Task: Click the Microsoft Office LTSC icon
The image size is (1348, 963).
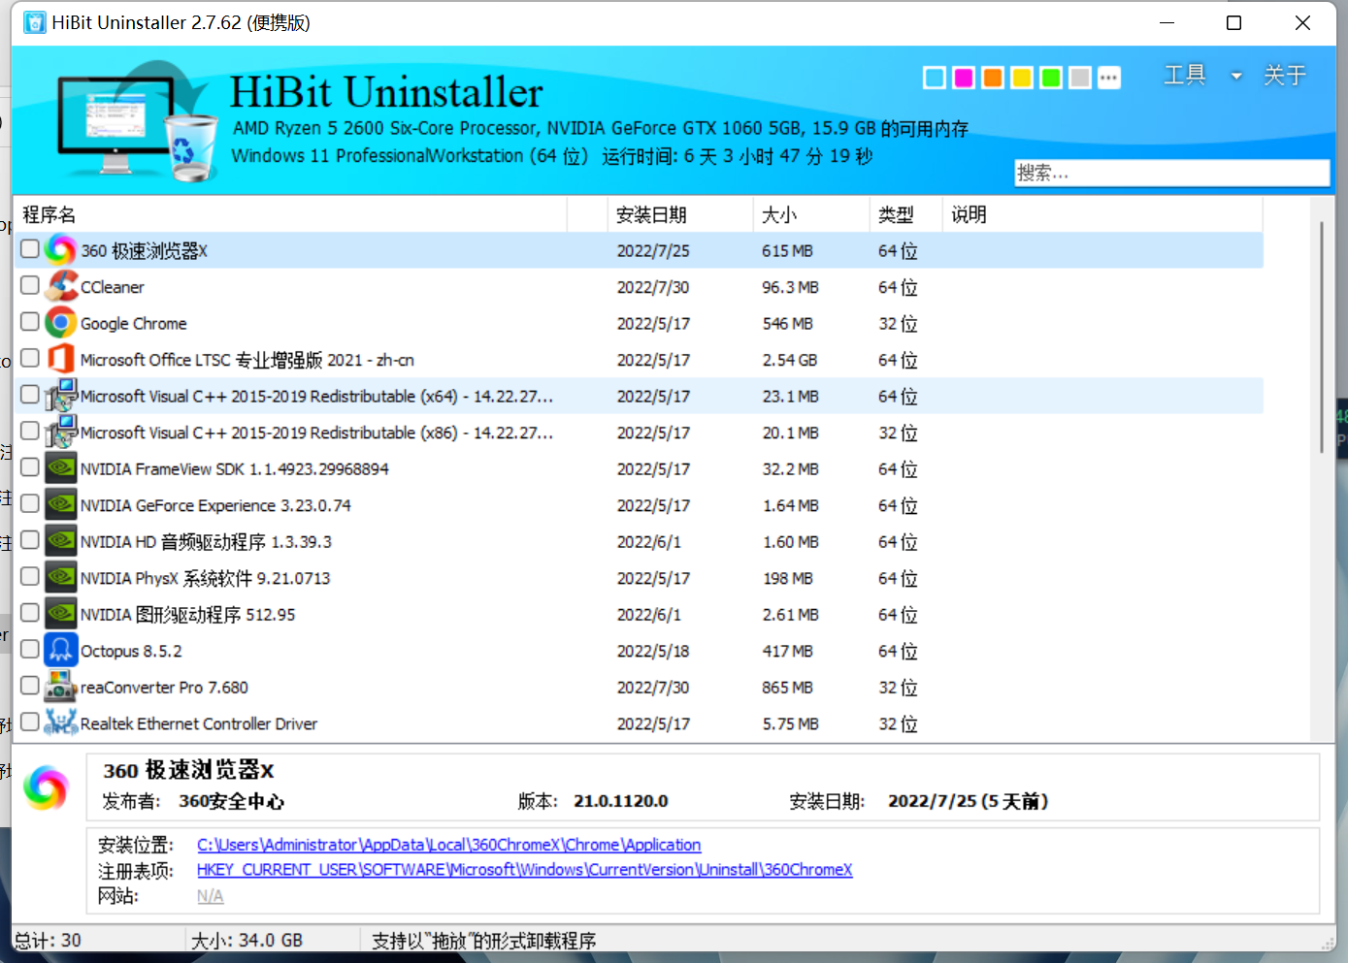Action: tap(60, 358)
